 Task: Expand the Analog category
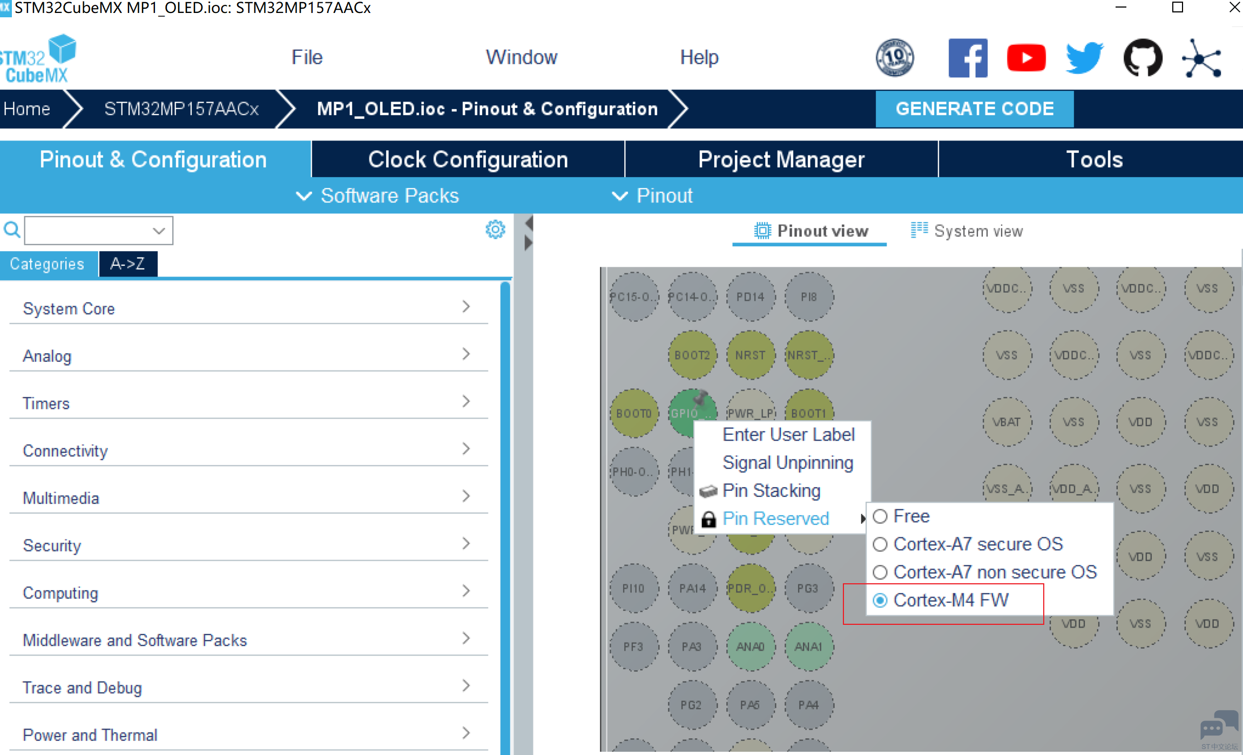(248, 355)
